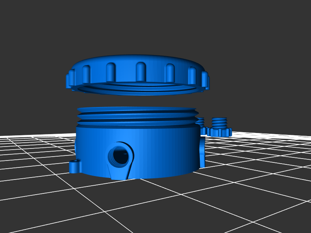This screenshot has width=311, height=233.
Task: Select the small threaded plug with the gear-shaped head
Action: 219,128
